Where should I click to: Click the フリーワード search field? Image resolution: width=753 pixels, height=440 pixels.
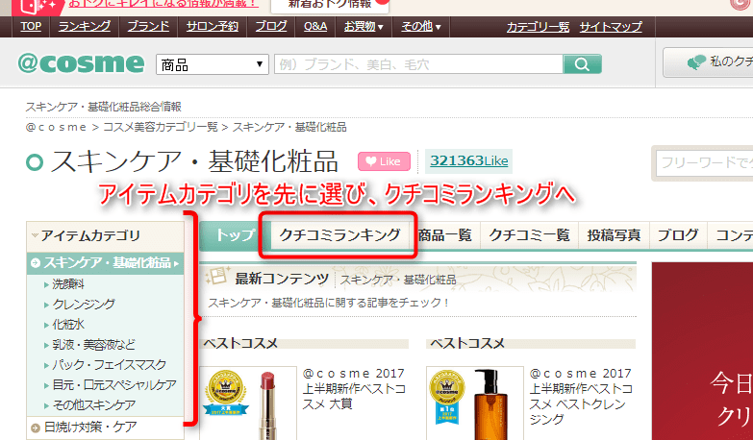tap(704, 163)
